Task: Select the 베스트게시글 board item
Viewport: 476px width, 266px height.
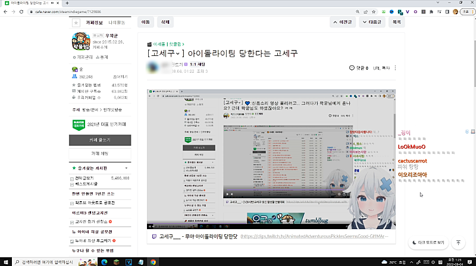Action: click(x=87, y=184)
